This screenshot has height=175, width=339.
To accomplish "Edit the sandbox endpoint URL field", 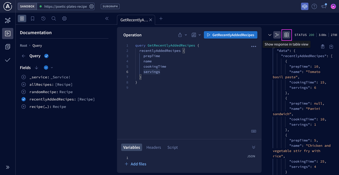I will 66,6.
